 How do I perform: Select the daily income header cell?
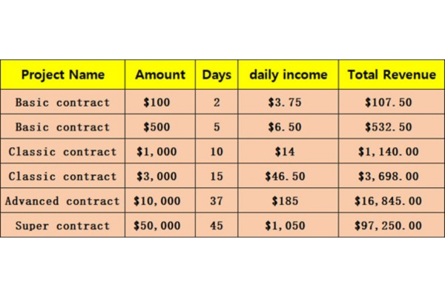click(x=289, y=75)
